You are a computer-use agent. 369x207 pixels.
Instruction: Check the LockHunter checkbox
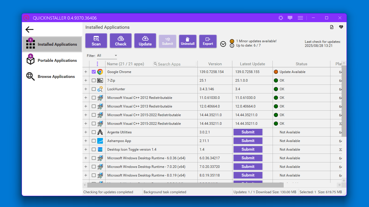coord(94,89)
